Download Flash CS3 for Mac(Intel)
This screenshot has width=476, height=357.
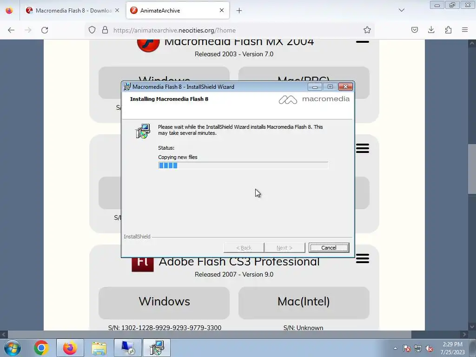tap(304, 303)
